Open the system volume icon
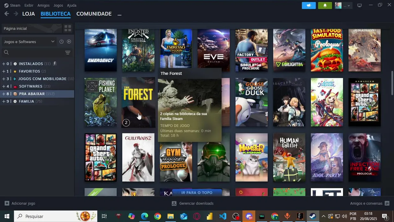The image size is (394, 222). [x=344, y=216]
